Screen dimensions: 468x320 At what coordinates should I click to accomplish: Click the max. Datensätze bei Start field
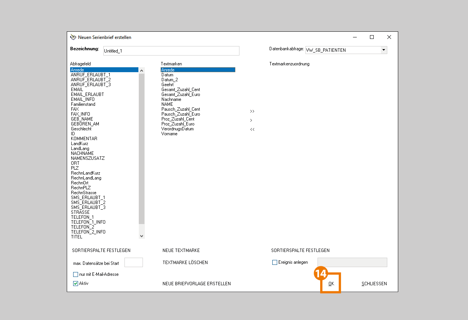[133, 263]
